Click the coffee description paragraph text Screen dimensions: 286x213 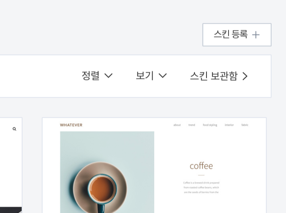click(201, 187)
